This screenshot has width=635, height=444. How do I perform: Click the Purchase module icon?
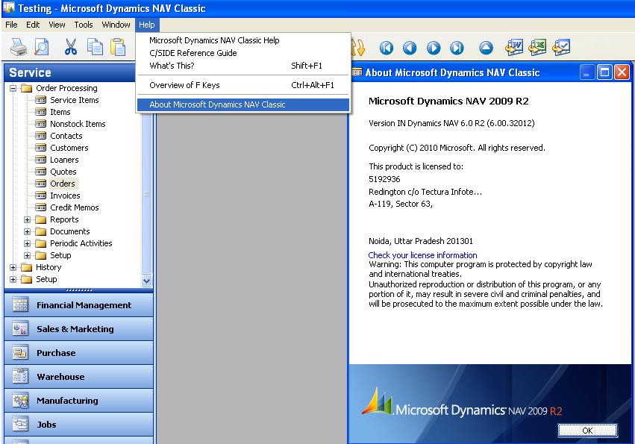(x=20, y=353)
